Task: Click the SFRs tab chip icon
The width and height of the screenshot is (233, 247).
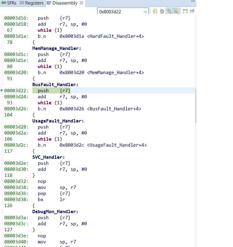Action: click(x=4, y=3)
